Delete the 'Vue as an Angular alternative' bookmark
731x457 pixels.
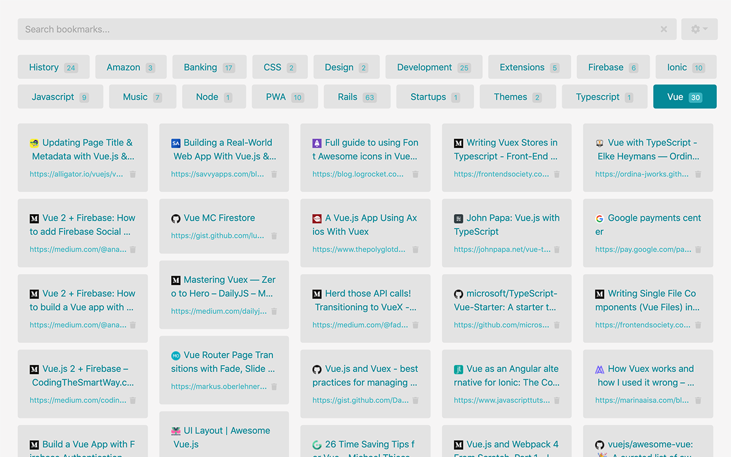pyautogui.click(x=557, y=400)
